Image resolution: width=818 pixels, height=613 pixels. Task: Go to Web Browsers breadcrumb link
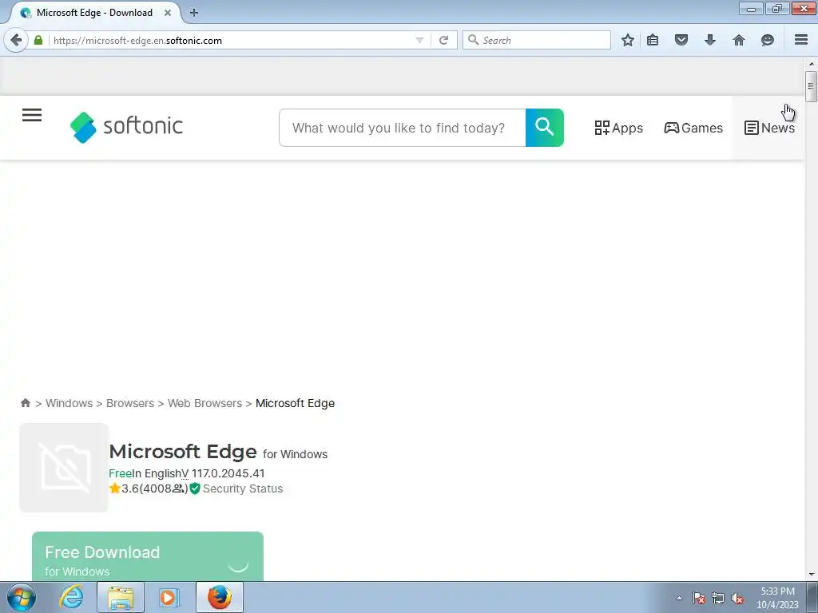tap(204, 403)
